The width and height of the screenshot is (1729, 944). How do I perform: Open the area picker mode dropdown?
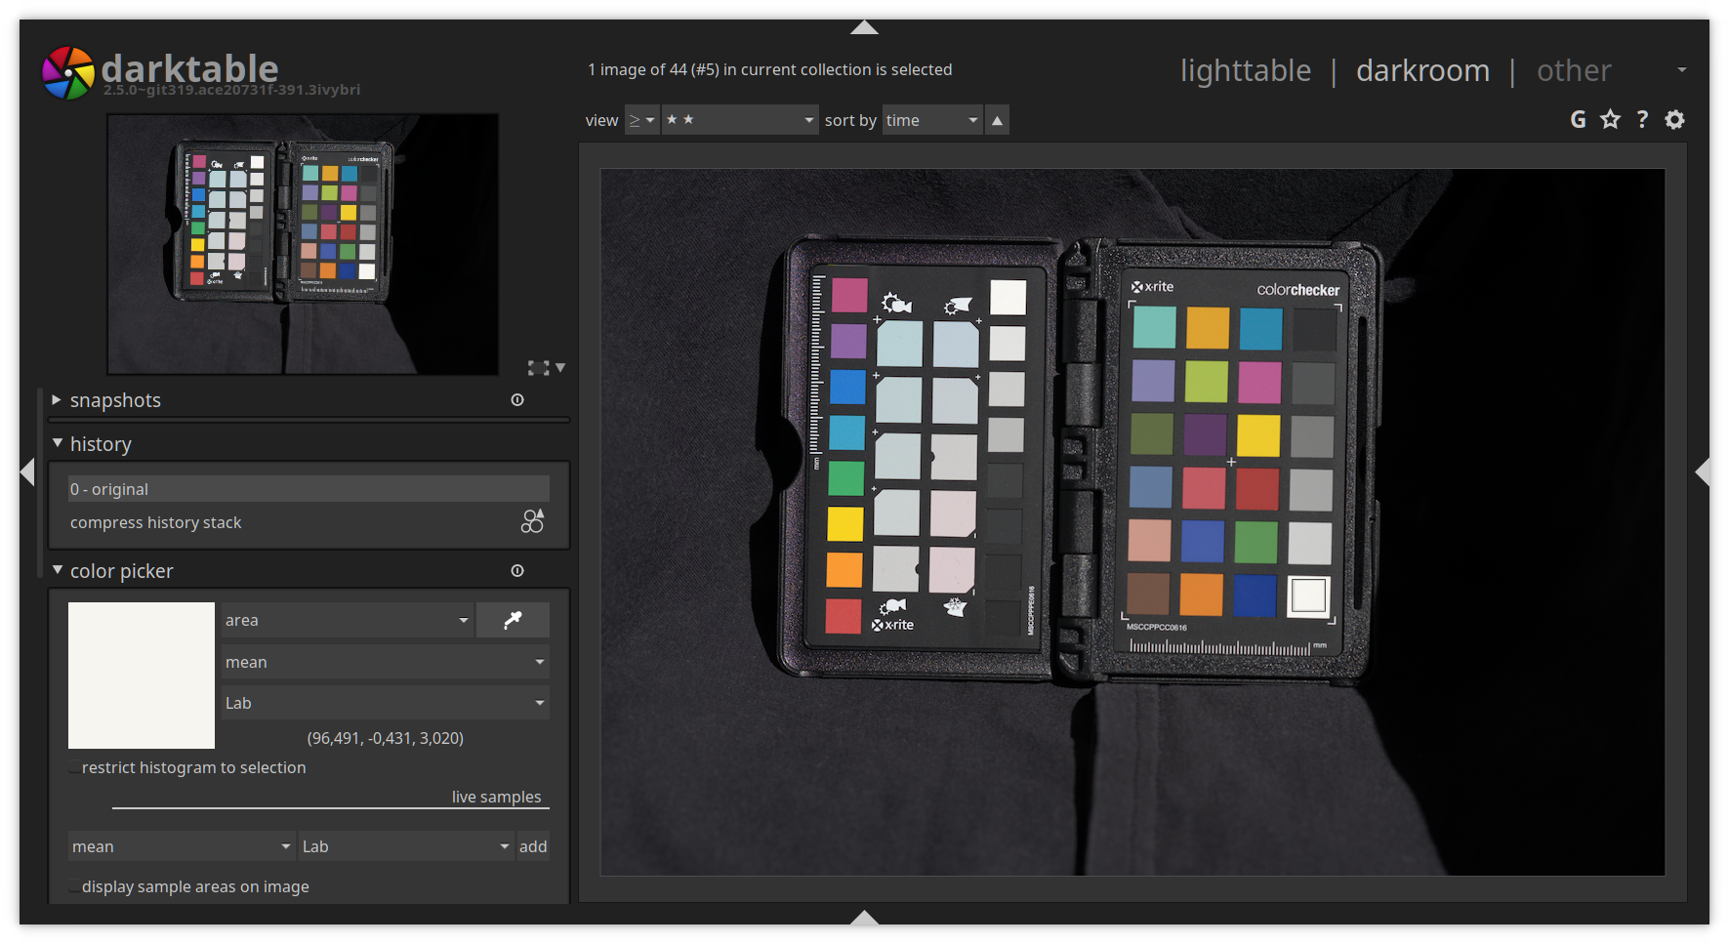click(348, 620)
